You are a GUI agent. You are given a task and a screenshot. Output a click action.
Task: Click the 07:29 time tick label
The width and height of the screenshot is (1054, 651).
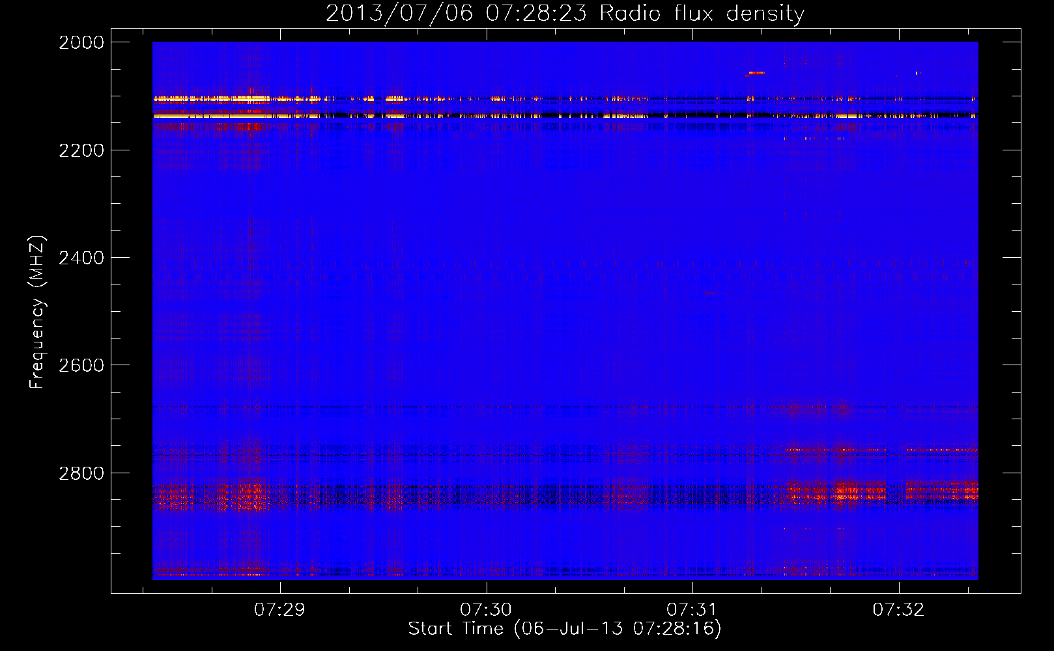point(279,609)
